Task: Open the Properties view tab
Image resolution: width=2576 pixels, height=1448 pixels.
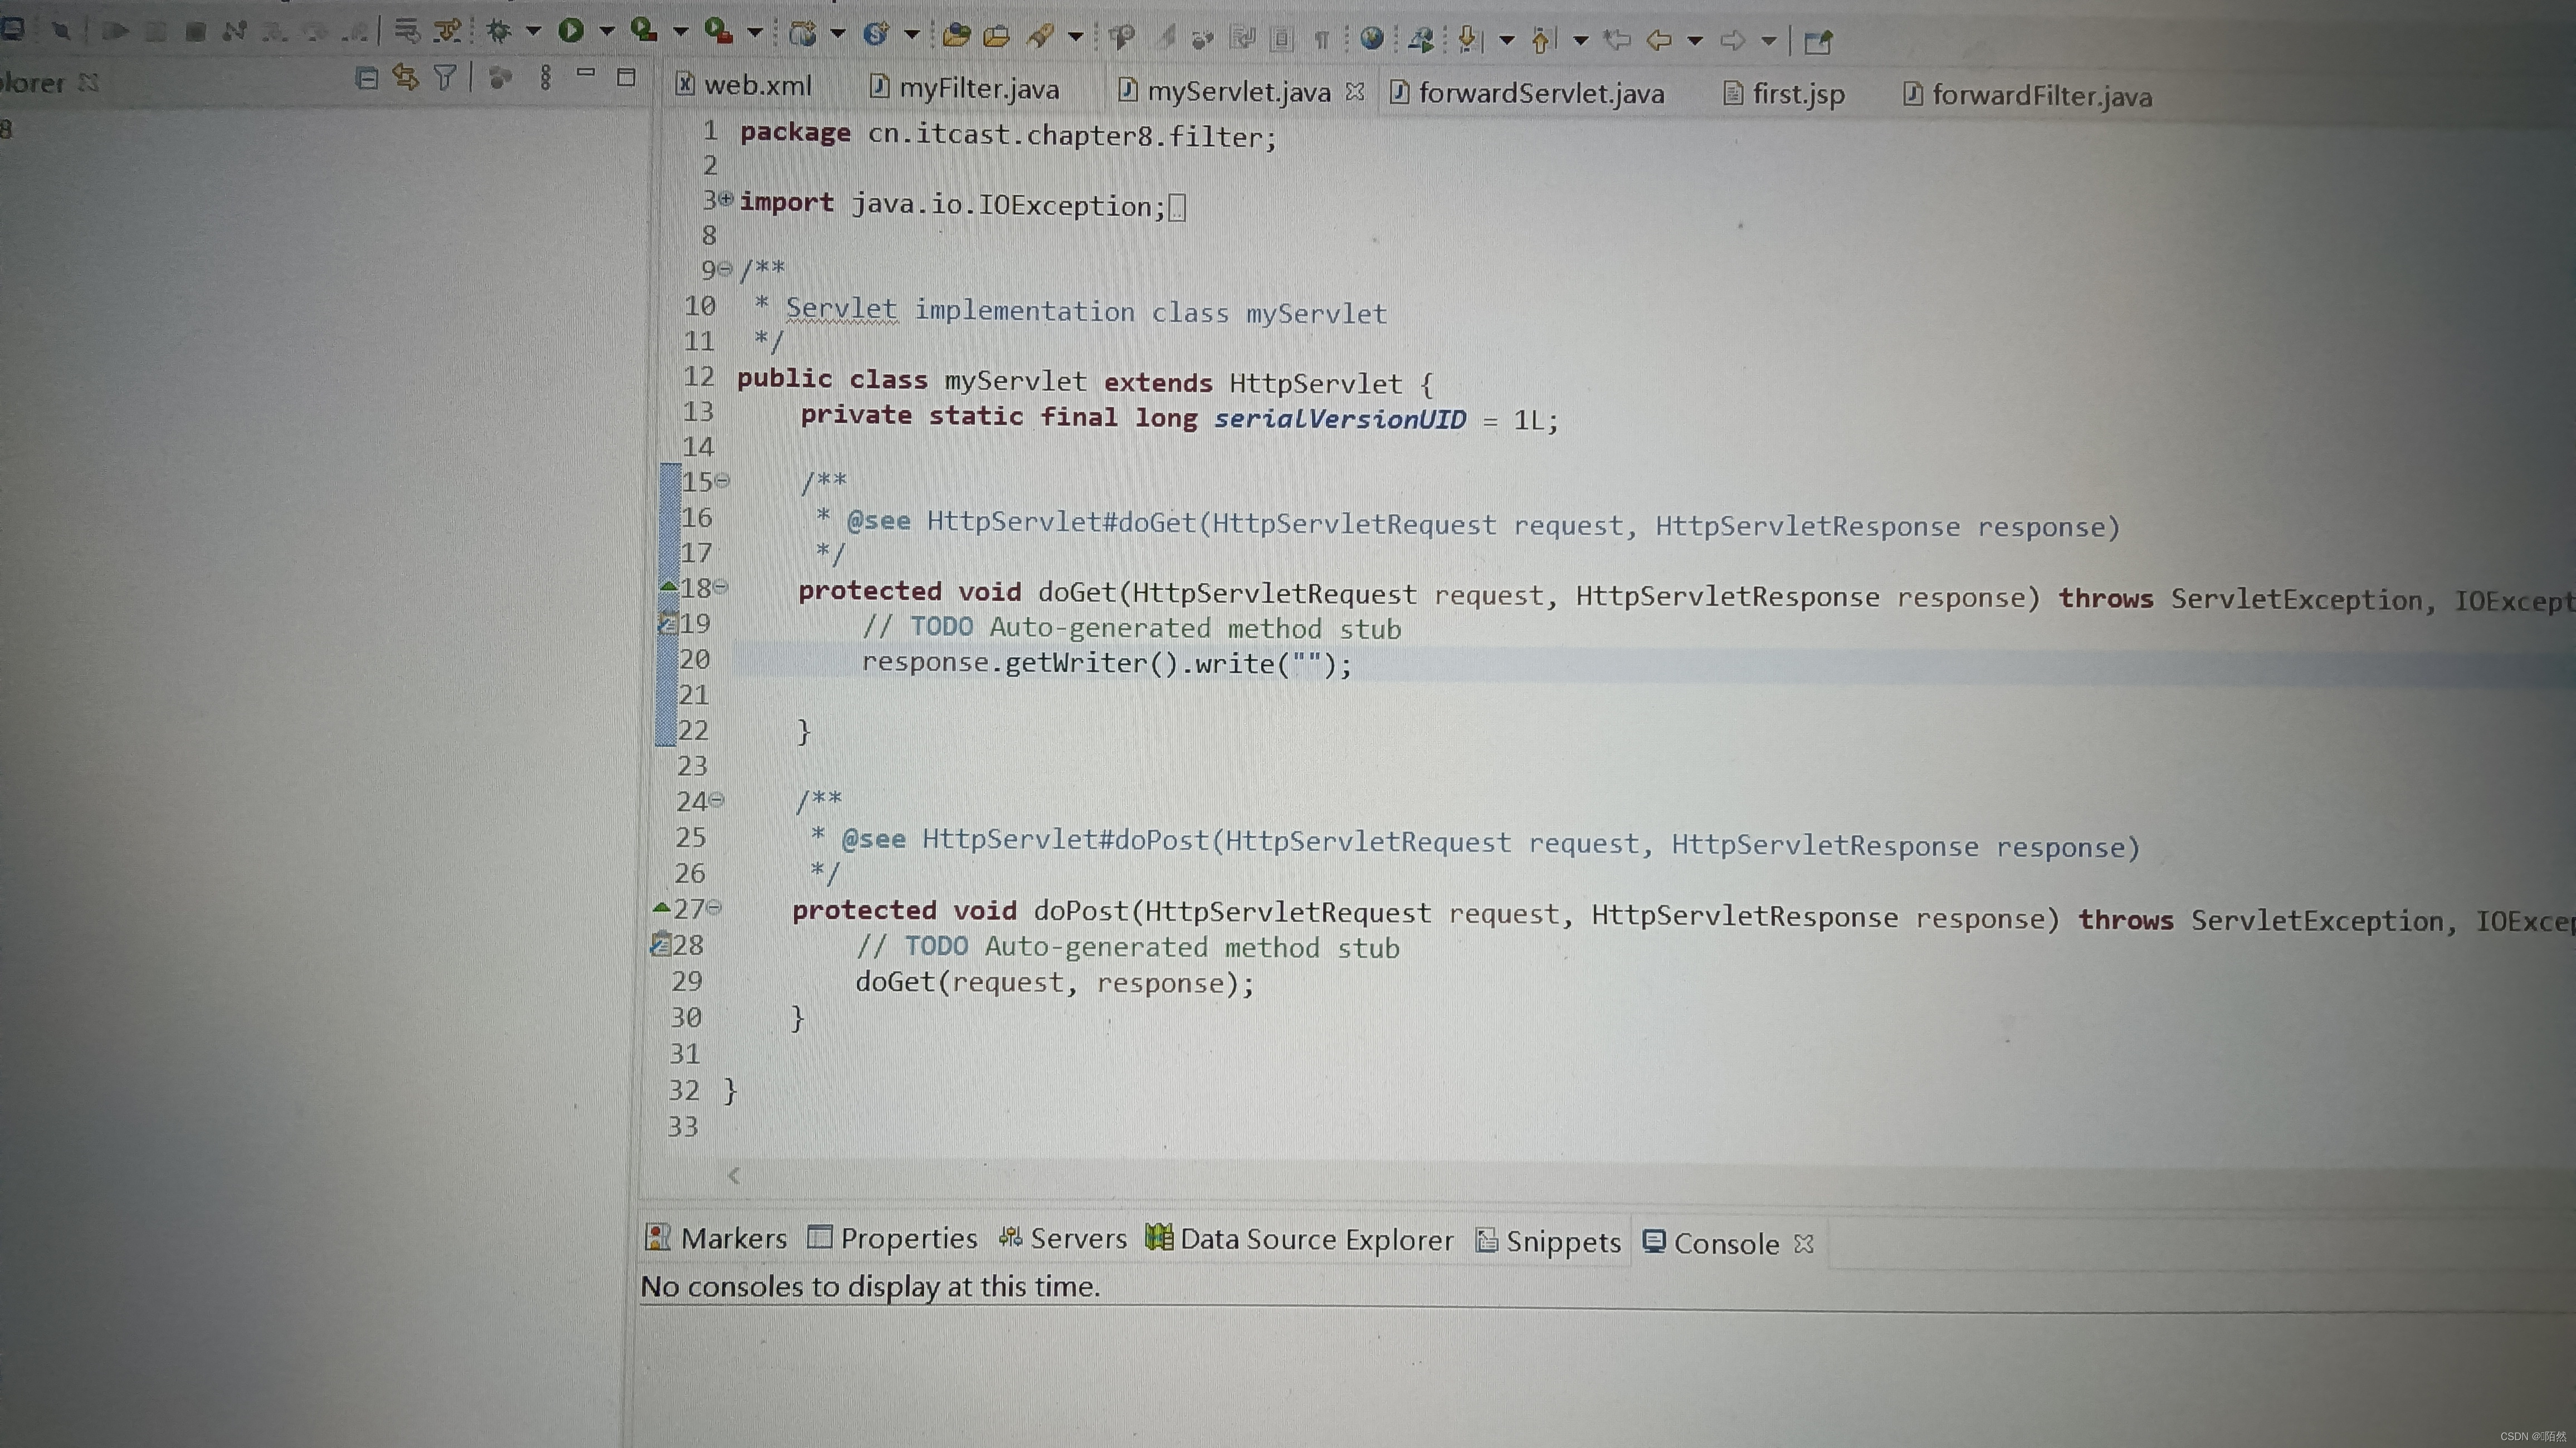Action: [893, 1238]
